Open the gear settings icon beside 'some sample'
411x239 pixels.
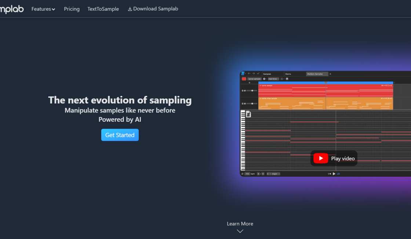[x=264, y=79]
